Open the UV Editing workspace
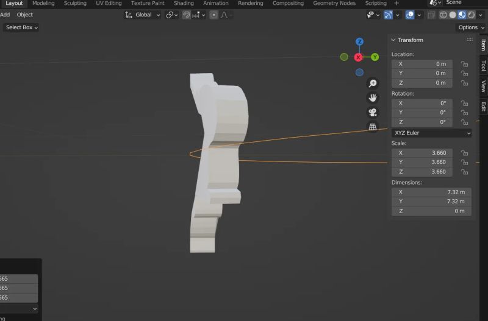Image resolution: width=488 pixels, height=321 pixels. coord(109,4)
